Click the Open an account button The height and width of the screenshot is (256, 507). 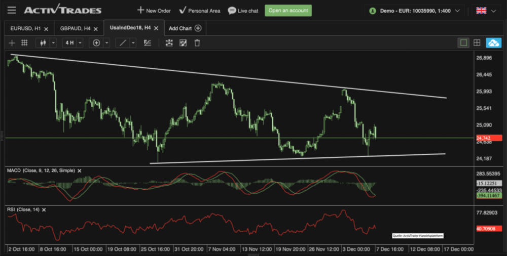[288, 10]
